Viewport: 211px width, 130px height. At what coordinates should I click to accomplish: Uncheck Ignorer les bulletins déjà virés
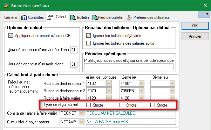tap(88, 36)
